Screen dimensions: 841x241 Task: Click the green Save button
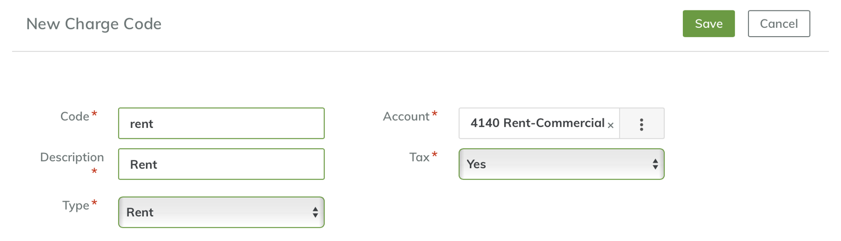point(709,24)
